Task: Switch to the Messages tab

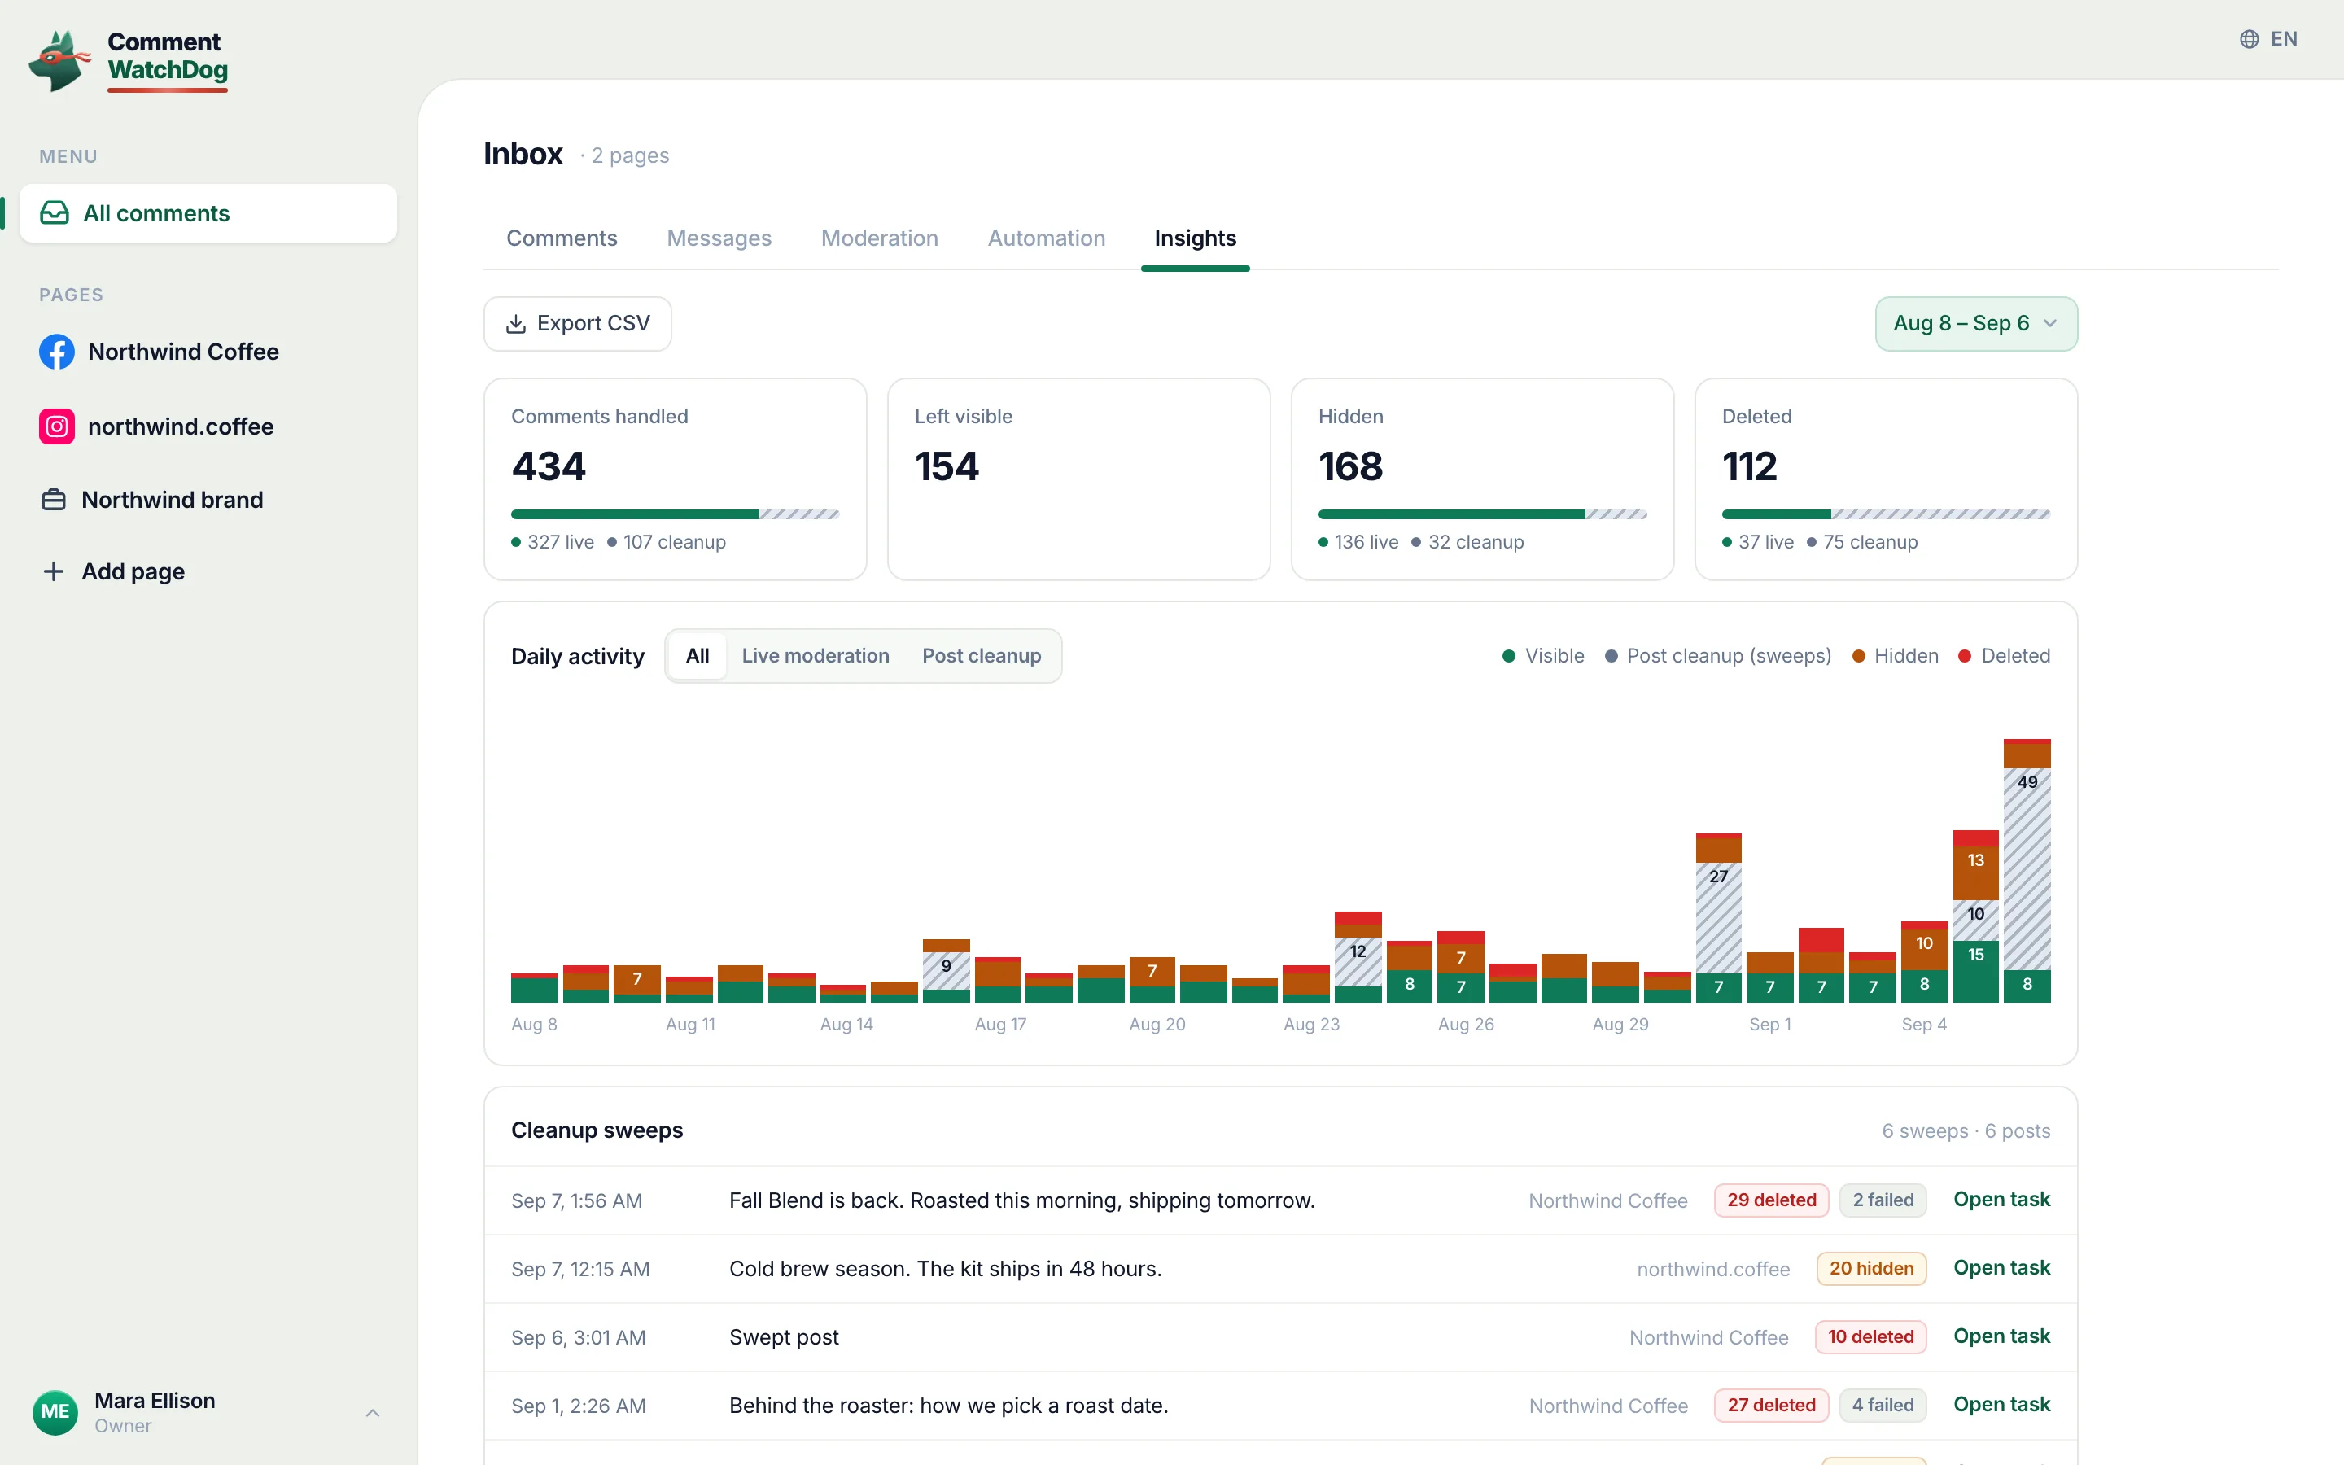Action: (719, 238)
